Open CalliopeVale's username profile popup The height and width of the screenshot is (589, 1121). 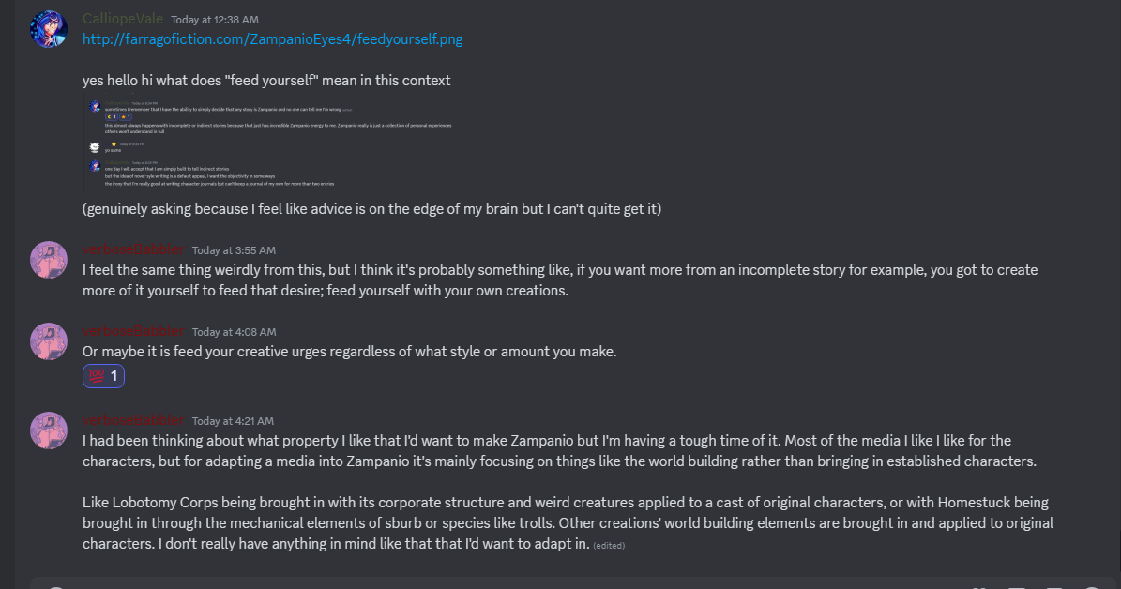[123, 19]
